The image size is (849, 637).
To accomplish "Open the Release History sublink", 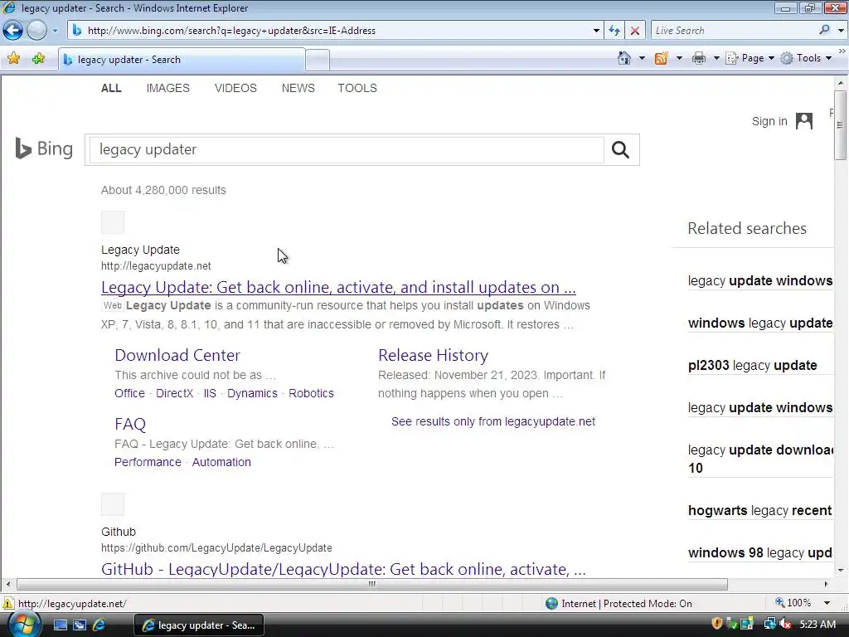I will (x=433, y=355).
